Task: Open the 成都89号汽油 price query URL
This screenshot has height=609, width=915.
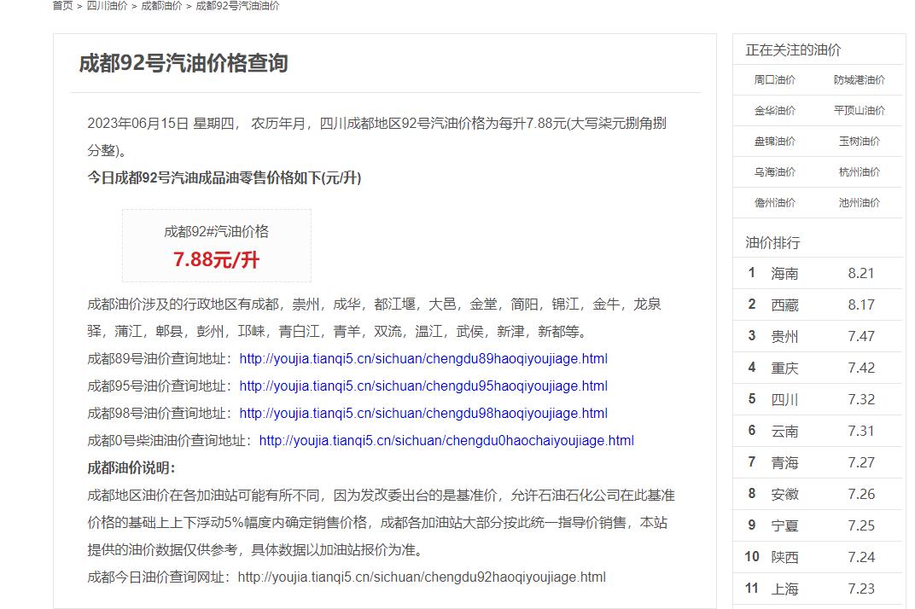Action: (x=423, y=359)
